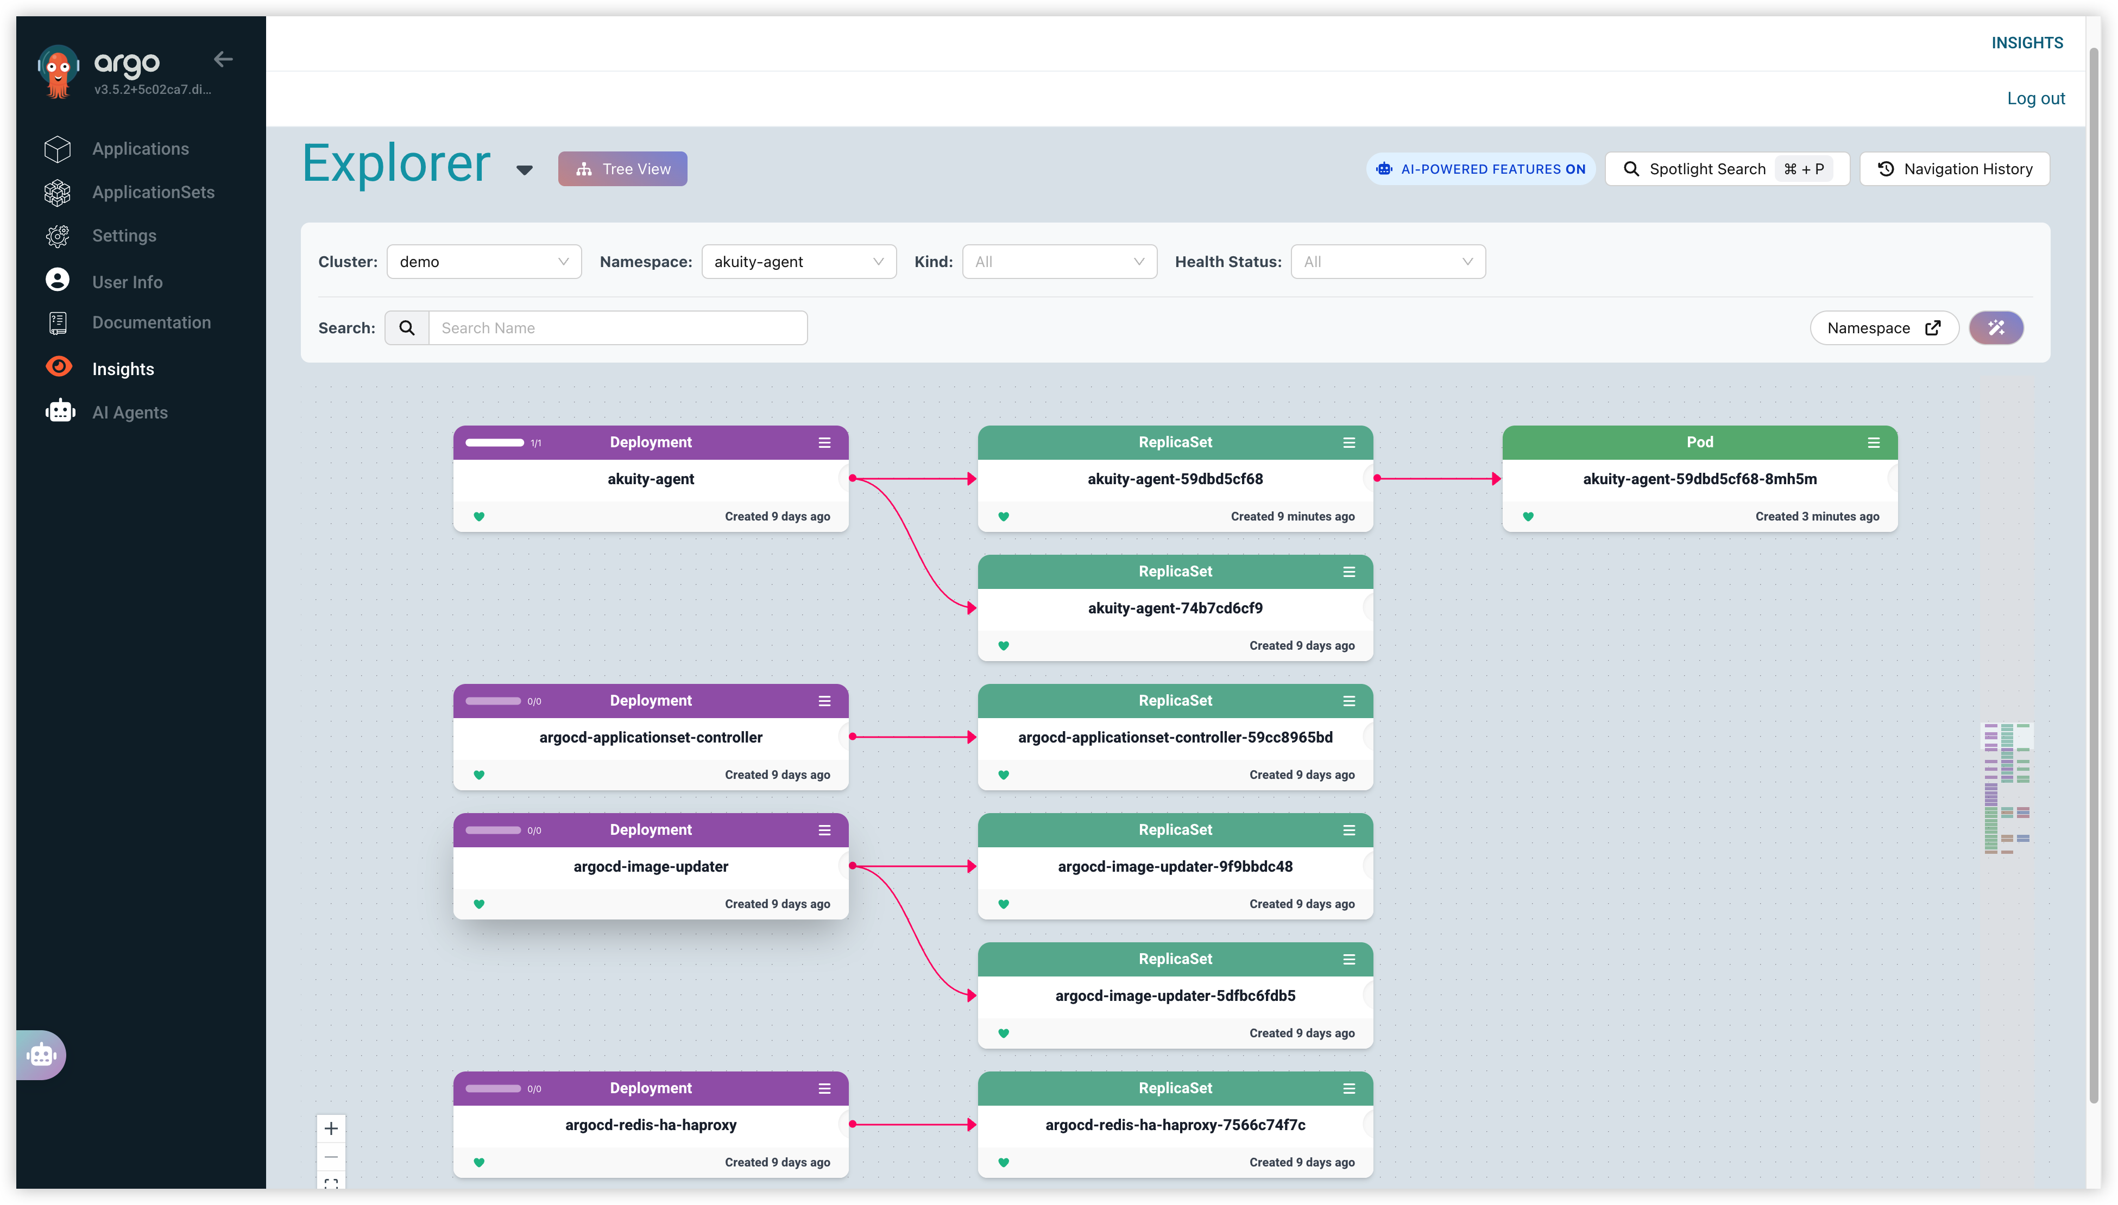Click the magic wand AI button
The image size is (2118, 1205).
pyautogui.click(x=1995, y=328)
